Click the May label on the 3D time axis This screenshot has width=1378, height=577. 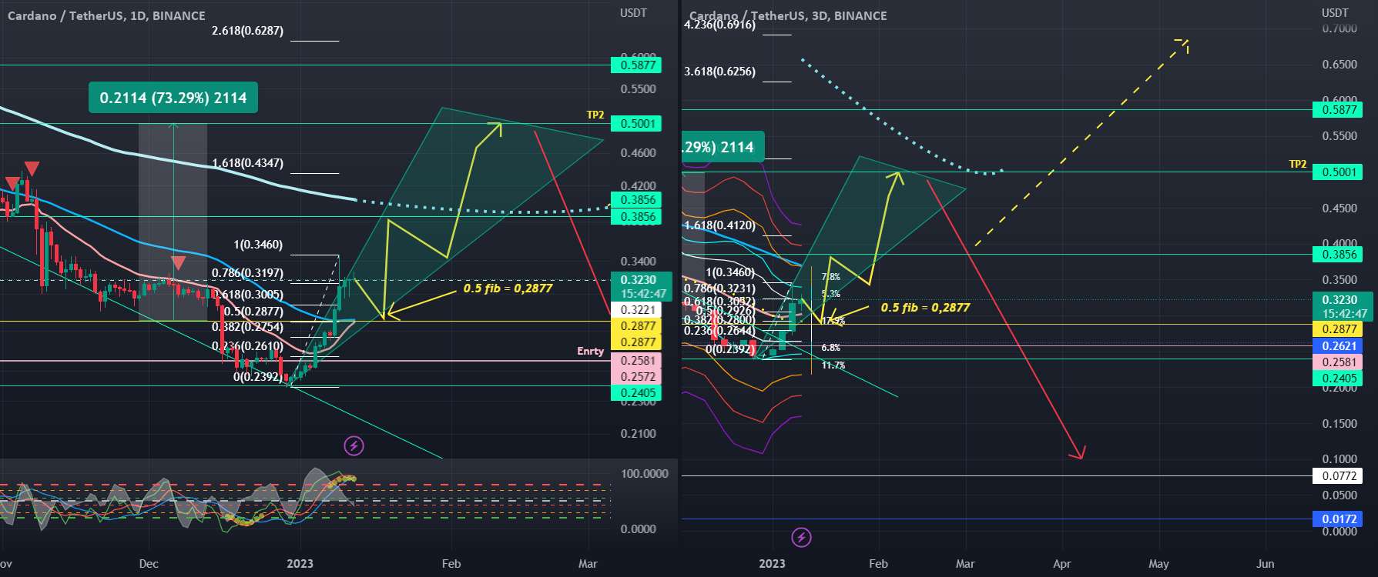pyautogui.click(x=1158, y=563)
